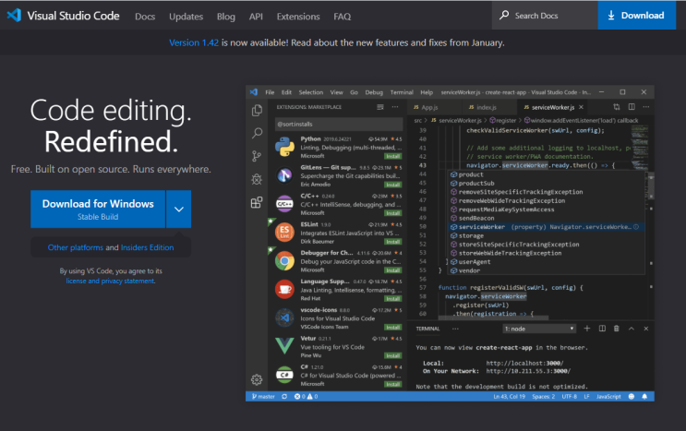
Task: Click the kill terminal trash icon
Action: coord(617,329)
